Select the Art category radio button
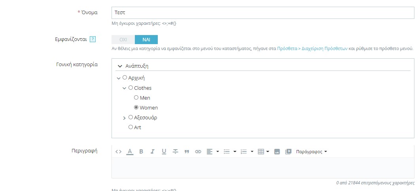 point(131,127)
